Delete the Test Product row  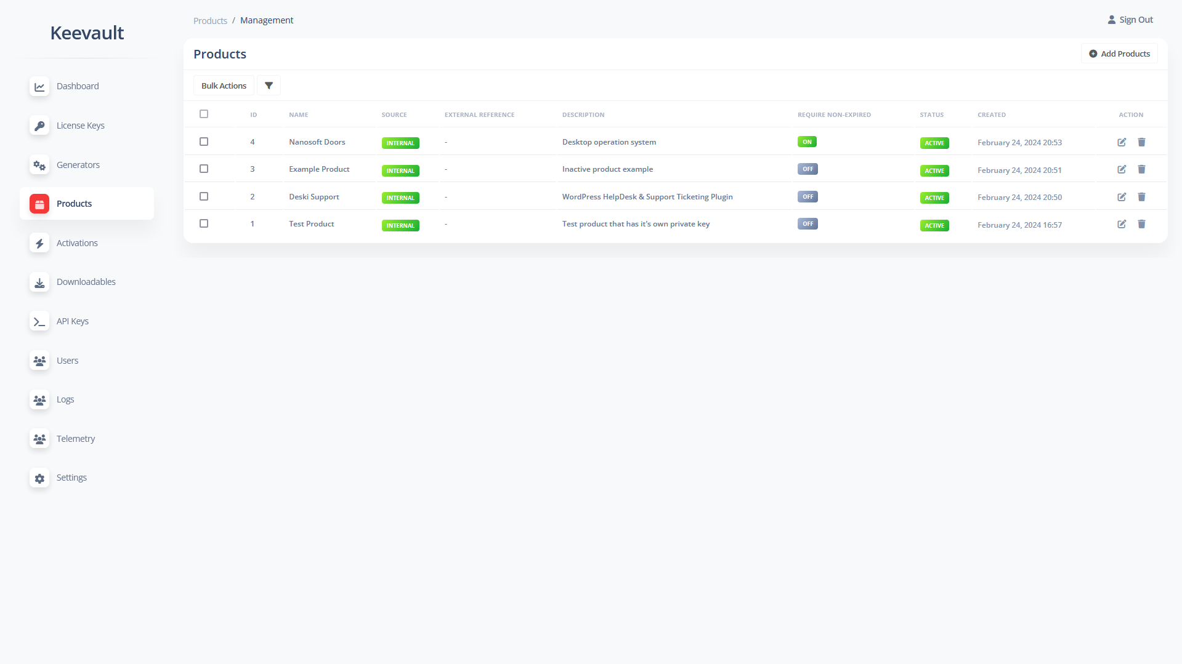(1141, 224)
